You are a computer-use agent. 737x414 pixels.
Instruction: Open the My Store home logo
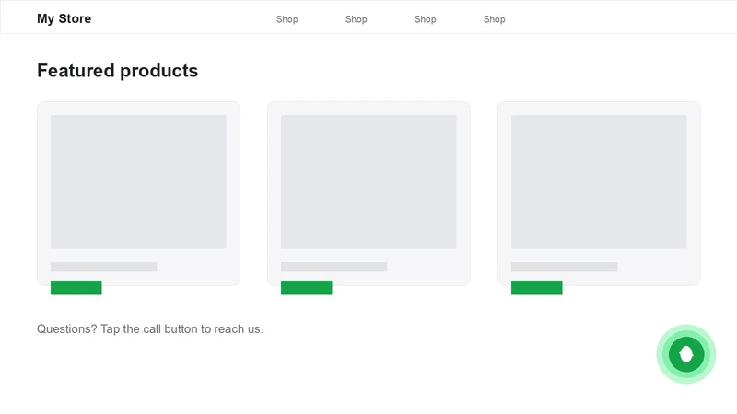64,18
